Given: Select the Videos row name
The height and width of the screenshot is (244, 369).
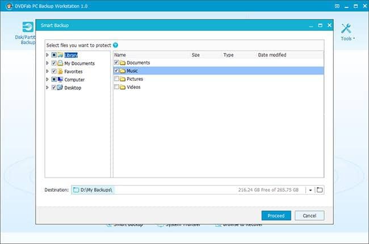Looking at the screenshot, I should click(x=133, y=87).
